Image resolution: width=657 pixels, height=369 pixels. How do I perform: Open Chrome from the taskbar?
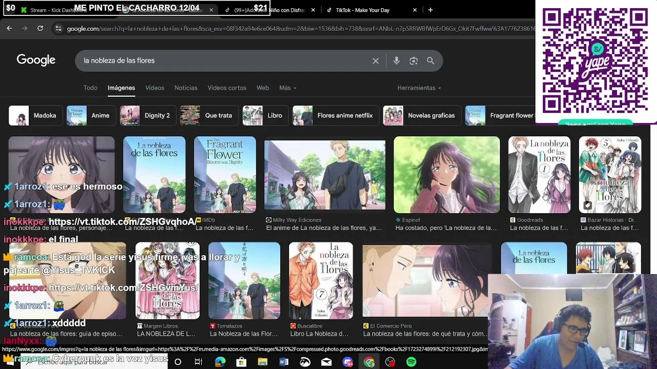point(369,362)
